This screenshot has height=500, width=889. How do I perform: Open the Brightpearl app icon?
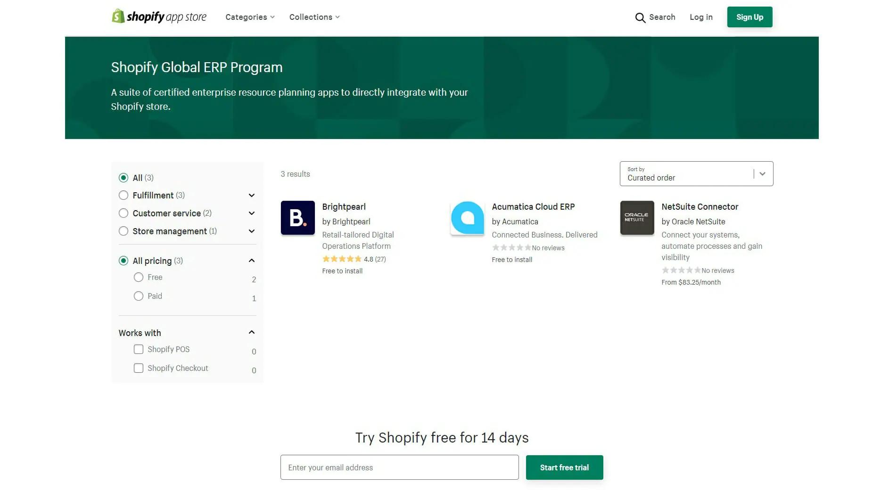point(297,218)
